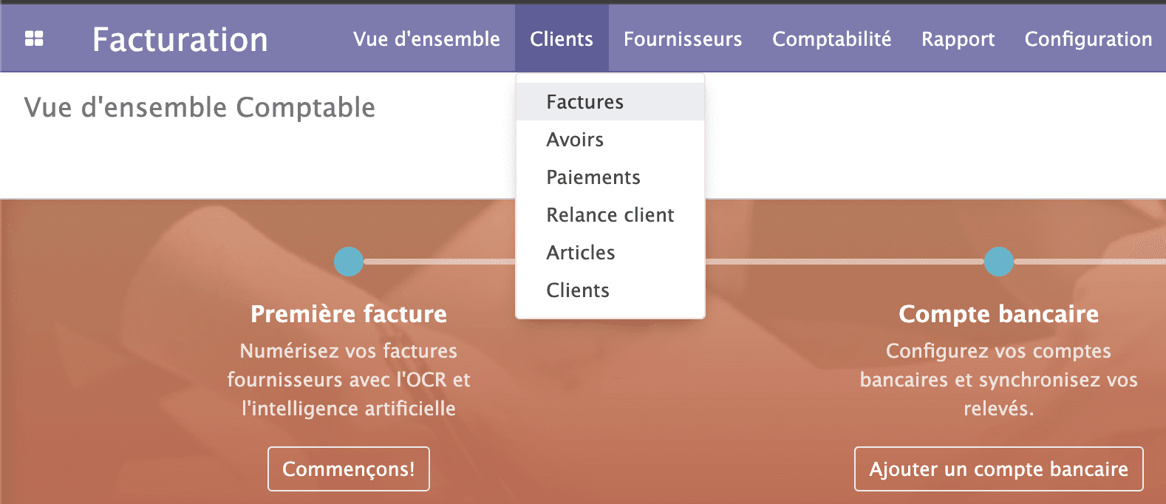1166x504 pixels.
Task: Open the Configuration menu
Action: tap(1088, 39)
